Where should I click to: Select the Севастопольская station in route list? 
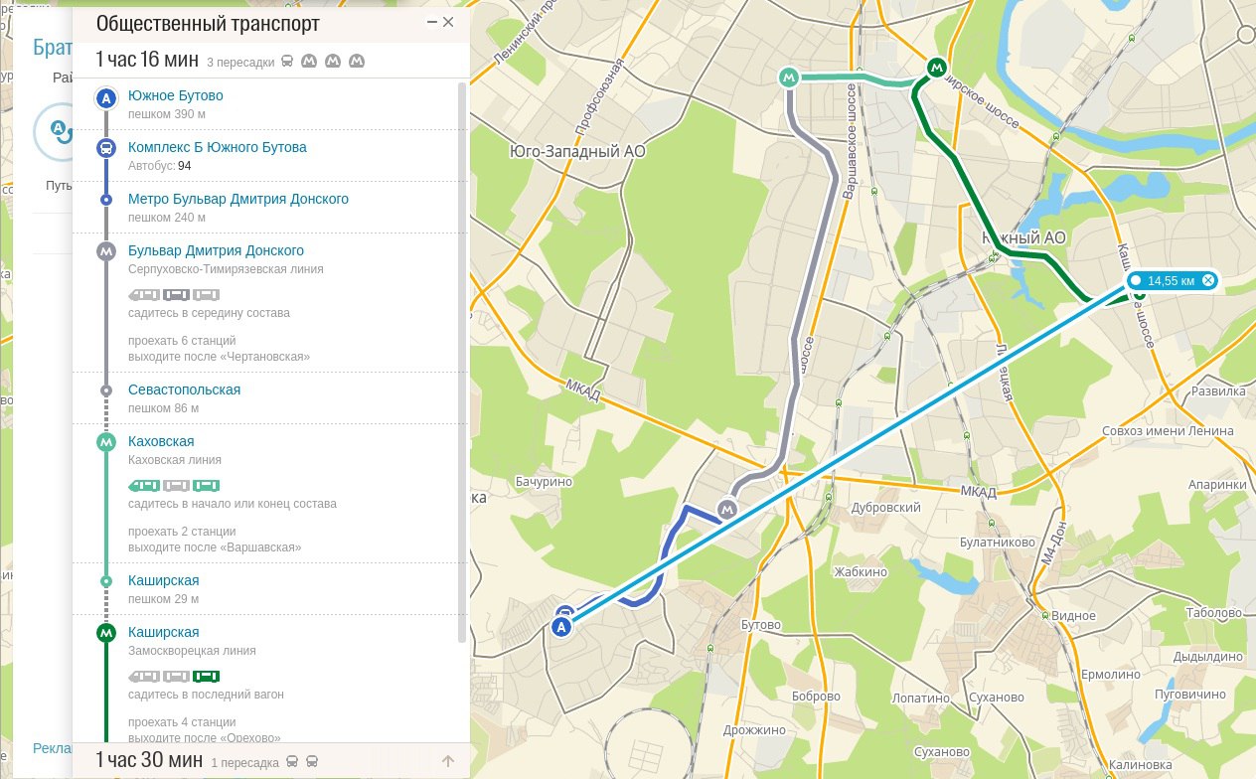(x=184, y=389)
